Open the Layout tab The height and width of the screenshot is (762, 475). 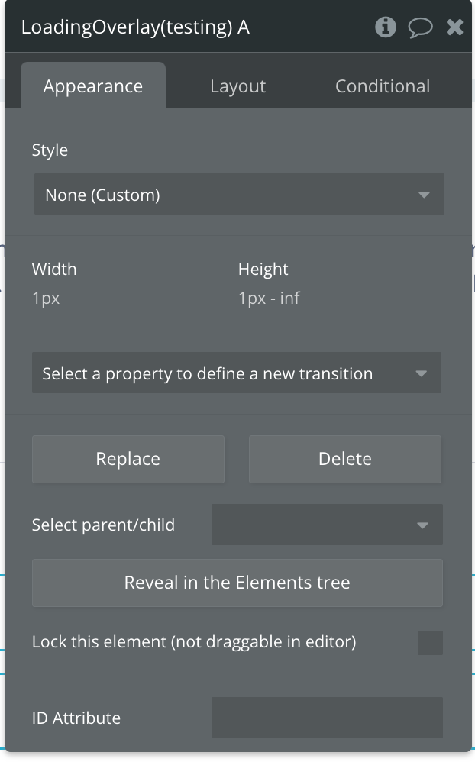coord(237,86)
